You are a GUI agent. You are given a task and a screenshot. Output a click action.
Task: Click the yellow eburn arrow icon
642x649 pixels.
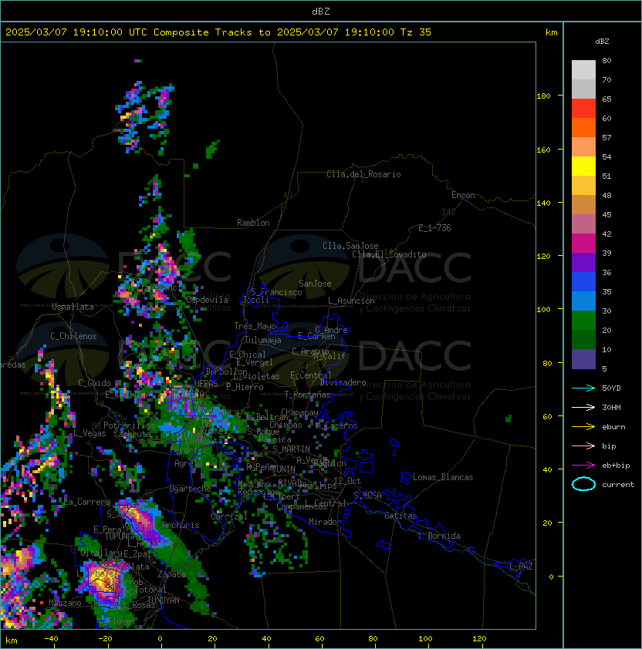583,427
